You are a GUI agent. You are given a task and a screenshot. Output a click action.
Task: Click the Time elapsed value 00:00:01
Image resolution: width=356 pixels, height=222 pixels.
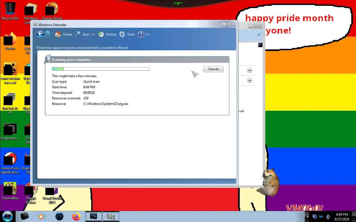(89, 93)
